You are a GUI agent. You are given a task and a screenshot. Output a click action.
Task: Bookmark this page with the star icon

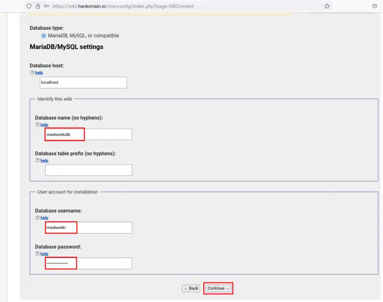[x=327, y=6]
